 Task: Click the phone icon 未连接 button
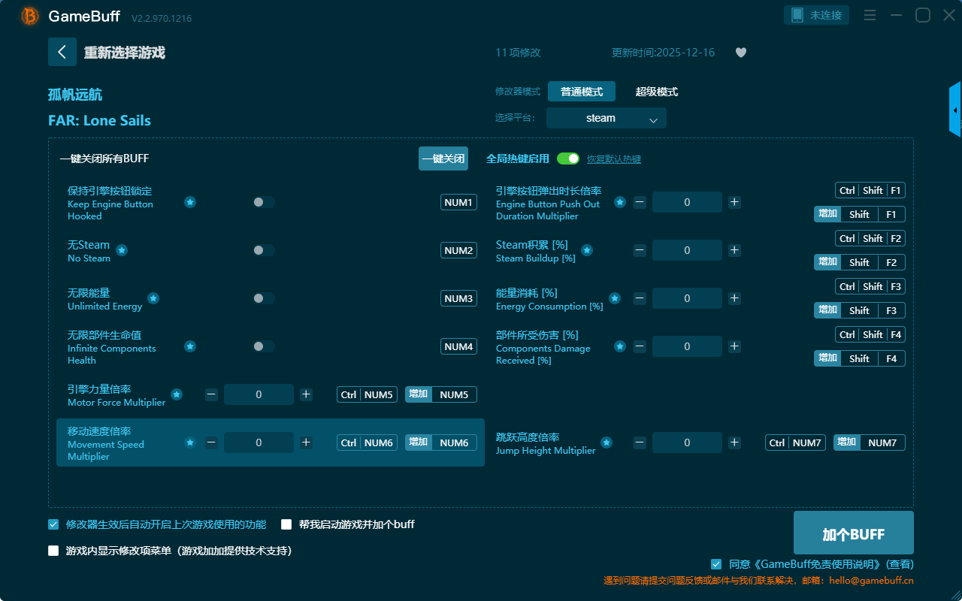point(817,15)
